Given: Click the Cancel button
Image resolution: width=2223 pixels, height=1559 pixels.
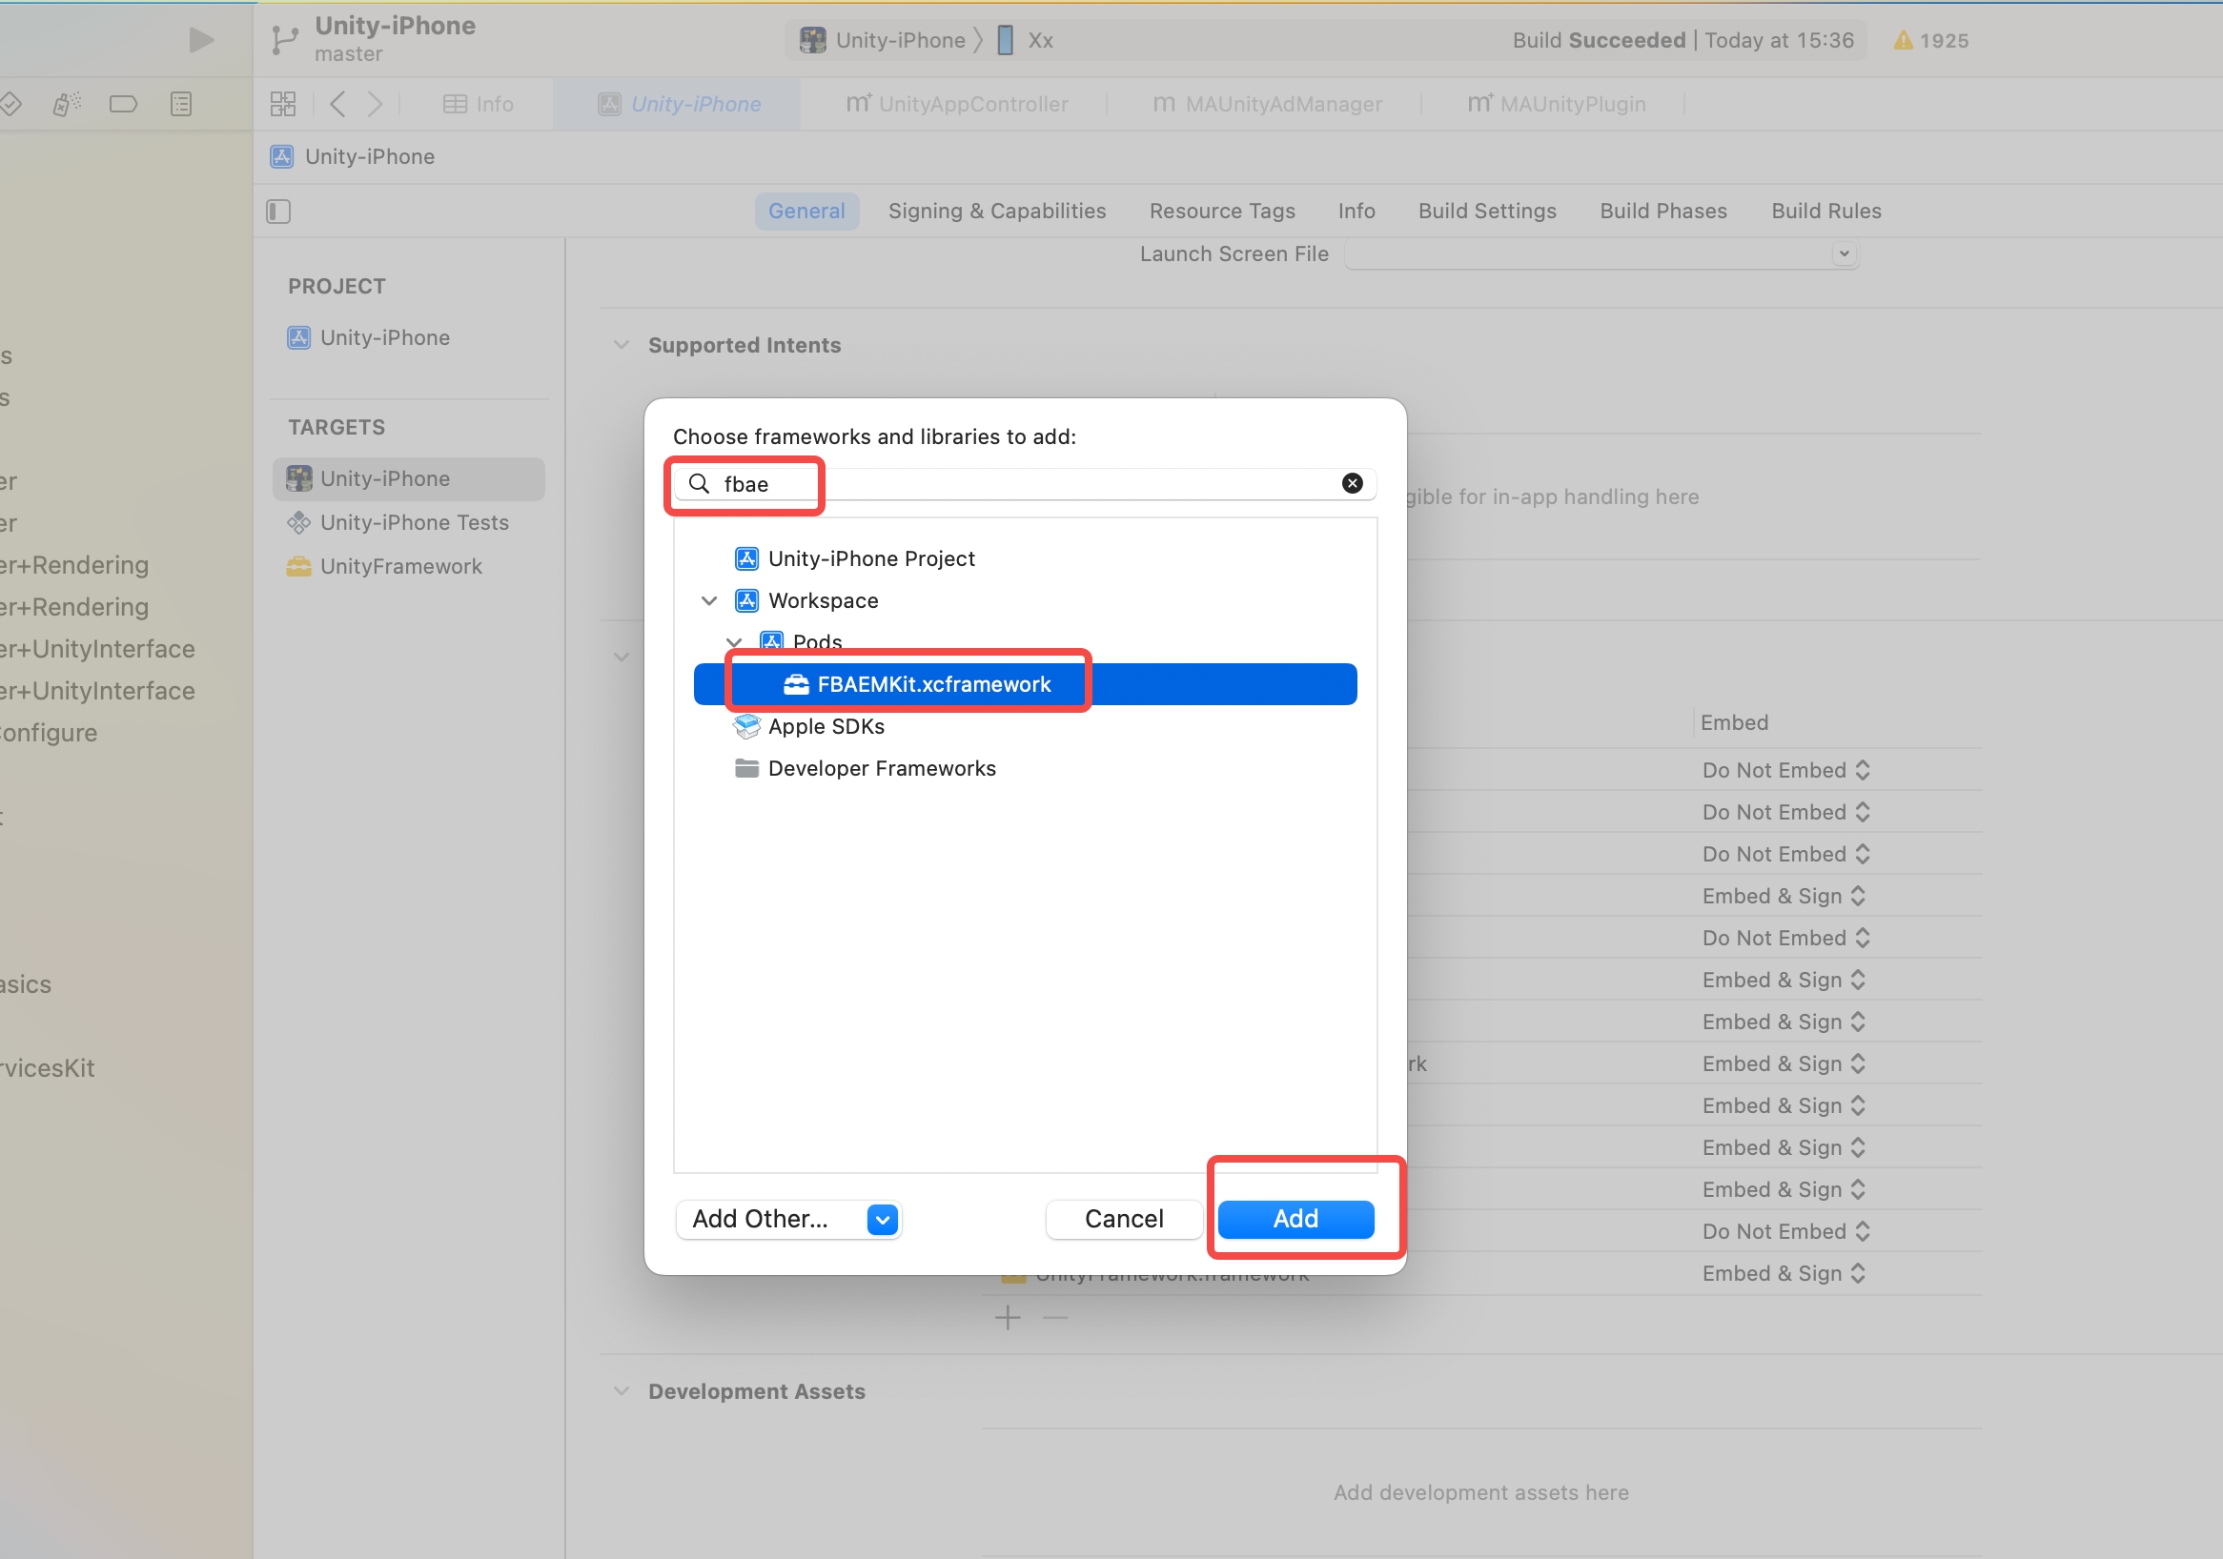Looking at the screenshot, I should [1124, 1220].
